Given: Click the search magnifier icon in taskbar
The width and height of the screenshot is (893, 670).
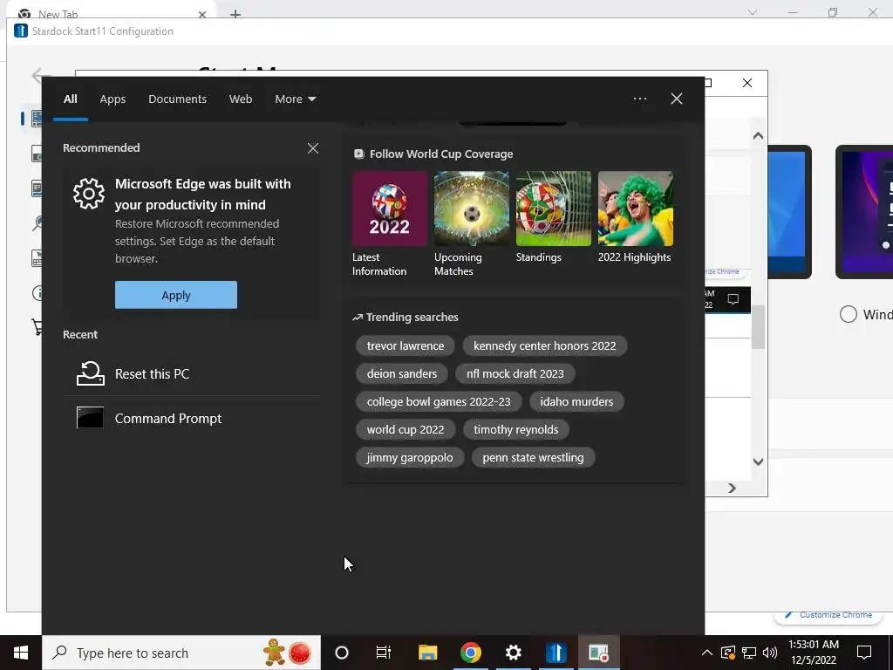Looking at the screenshot, I should pyautogui.click(x=59, y=653).
